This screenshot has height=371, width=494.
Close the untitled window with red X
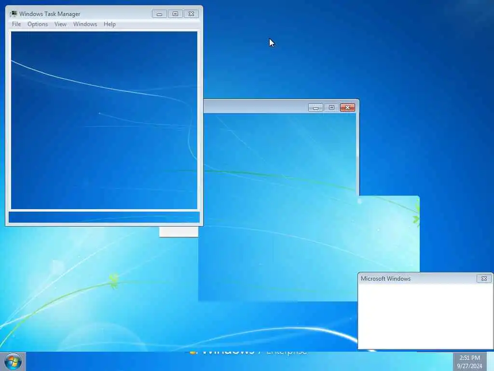(347, 108)
